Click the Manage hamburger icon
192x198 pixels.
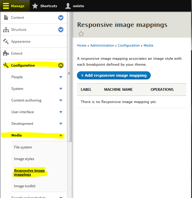[6, 6]
